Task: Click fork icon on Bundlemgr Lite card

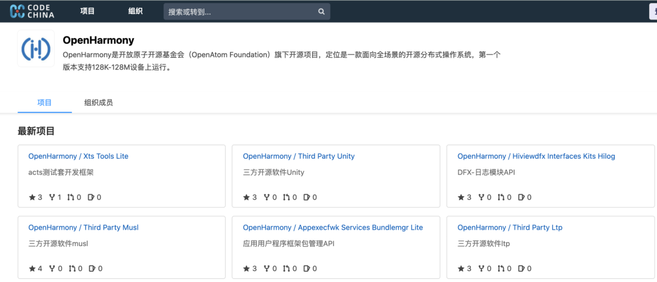Action: (267, 269)
